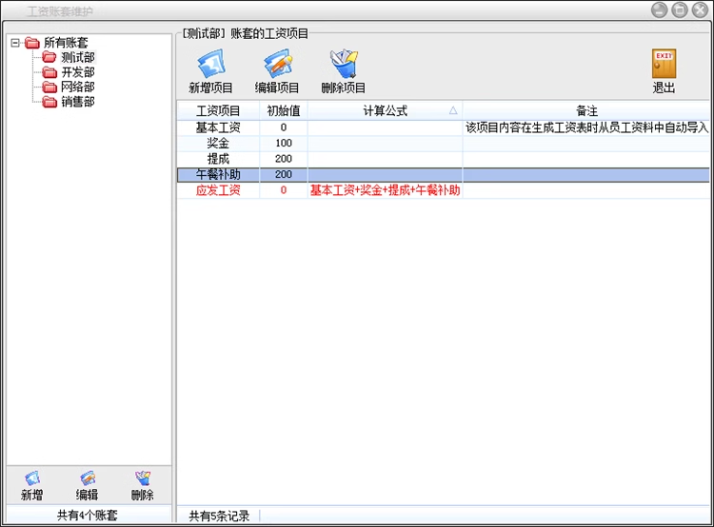
Task: Click the 基本工资 remark about auto import
Action: 586,127
